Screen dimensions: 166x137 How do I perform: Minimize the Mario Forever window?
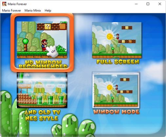[136, 4]
